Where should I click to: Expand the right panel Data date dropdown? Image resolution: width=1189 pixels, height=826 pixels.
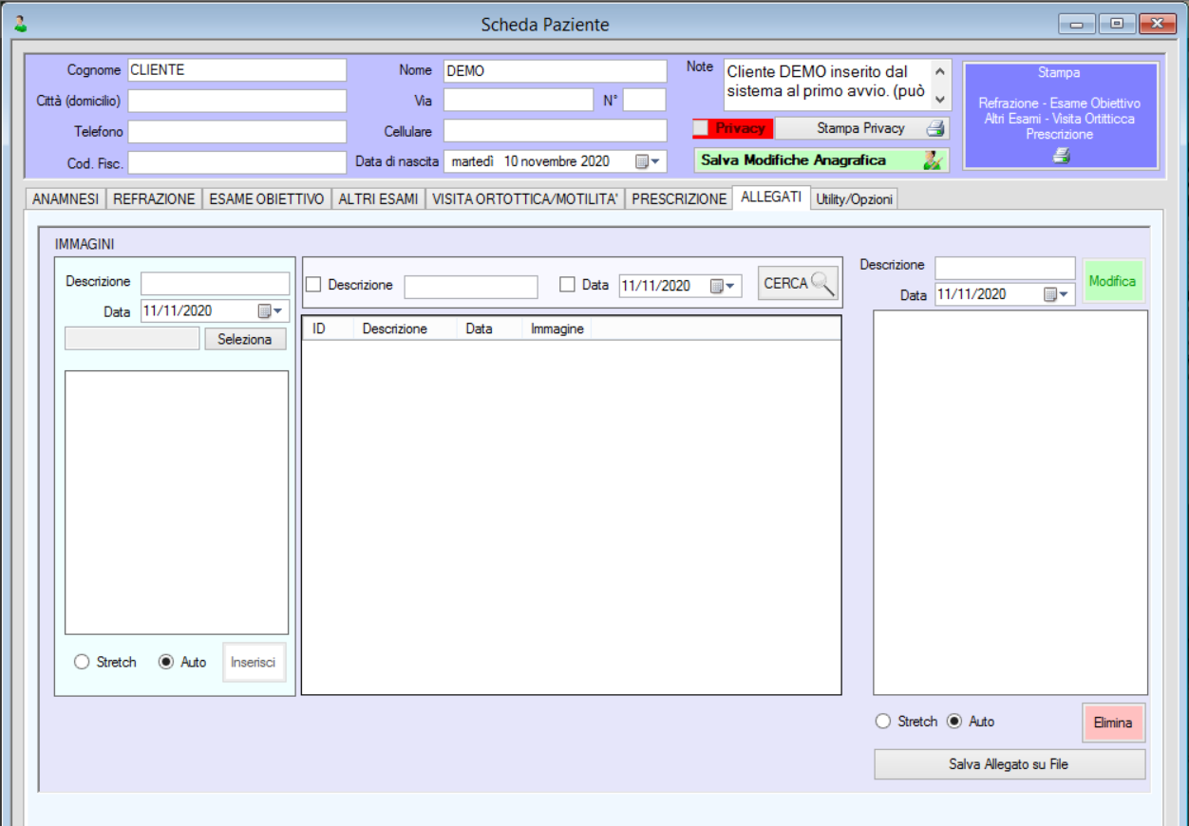(1065, 294)
